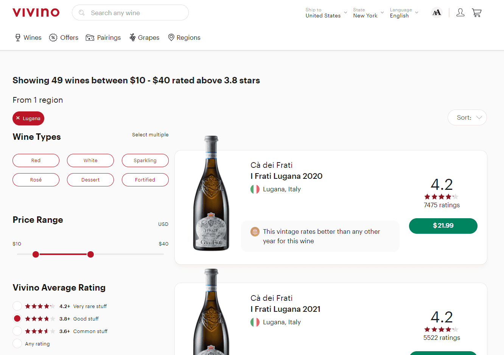Click the search magnifier icon

pyautogui.click(x=81, y=13)
